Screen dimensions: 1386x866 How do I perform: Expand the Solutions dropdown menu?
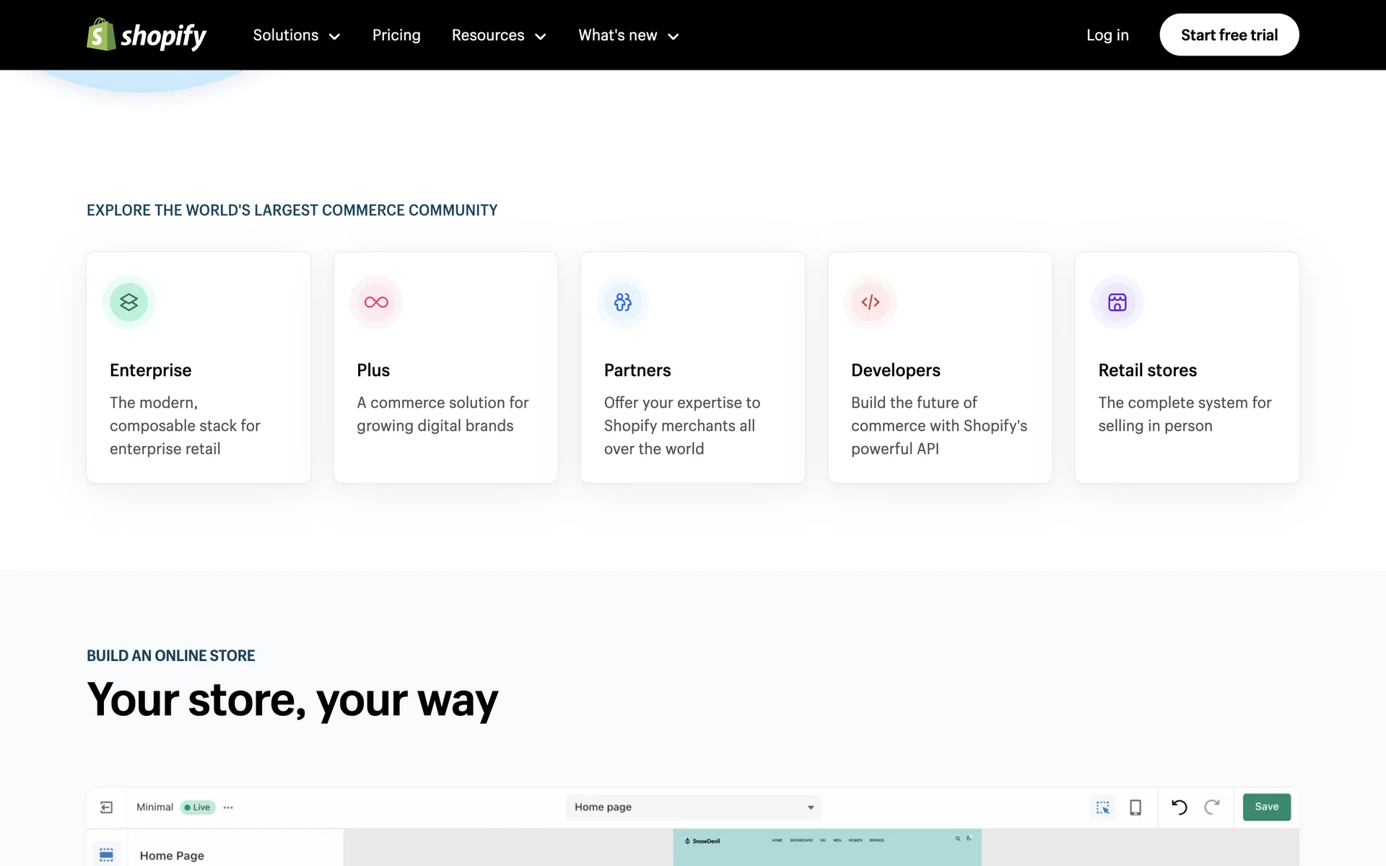click(296, 35)
